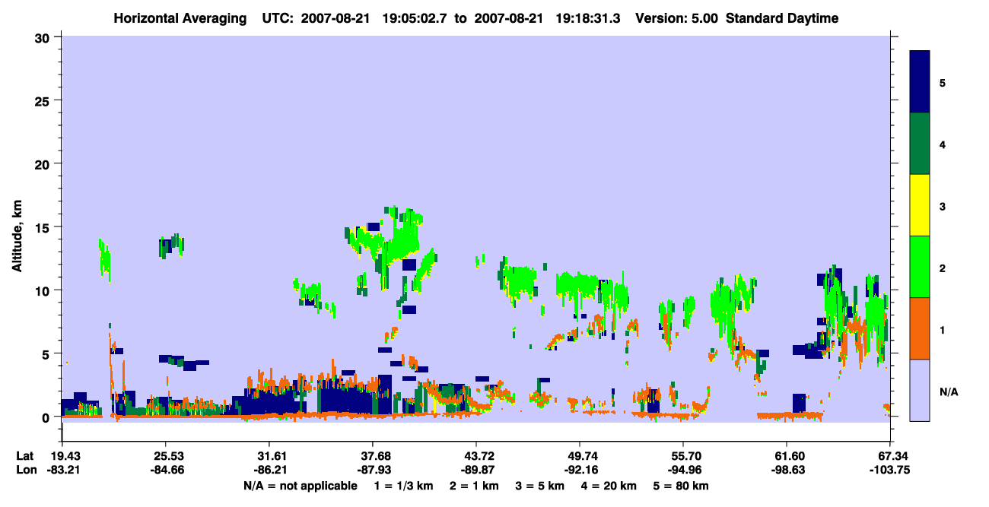The width and height of the screenshot is (989, 507).
Task: Click the latitude value 49.74
Action: click(x=580, y=456)
